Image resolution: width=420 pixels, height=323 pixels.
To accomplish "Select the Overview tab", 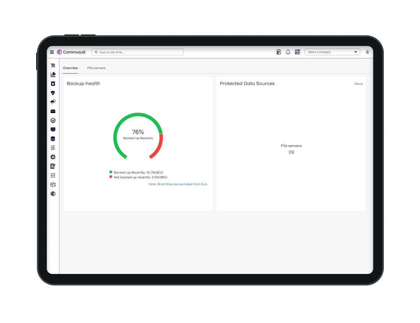I will click(70, 68).
